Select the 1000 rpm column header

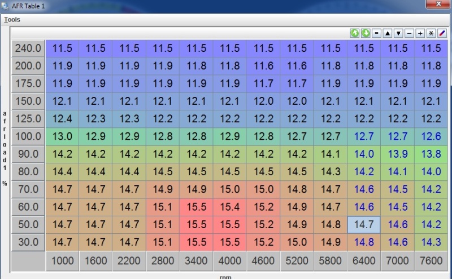[x=62, y=261]
